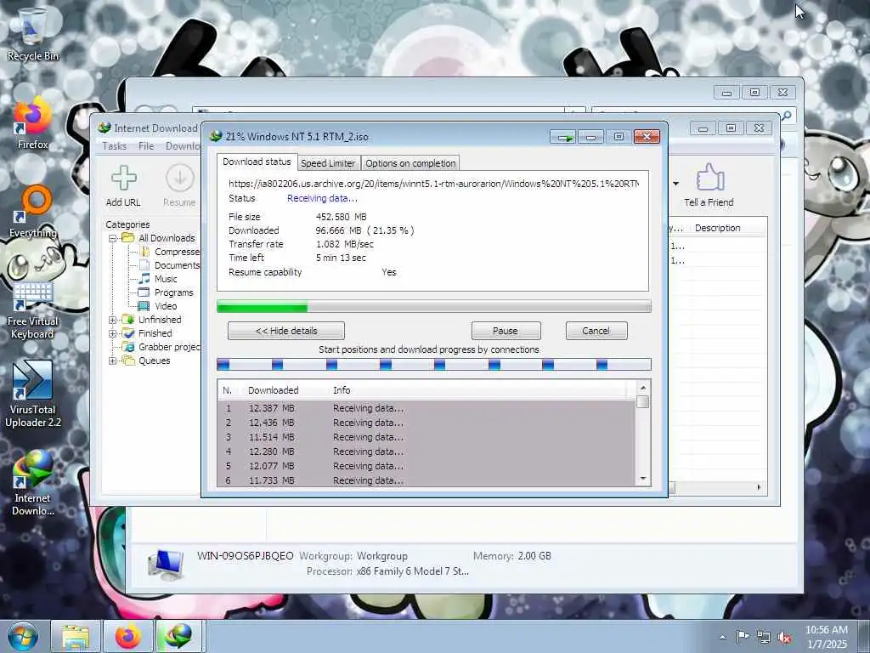Open Internet Download Manager desktop shortcut
Viewport: 870px width, 653px height.
point(32,483)
